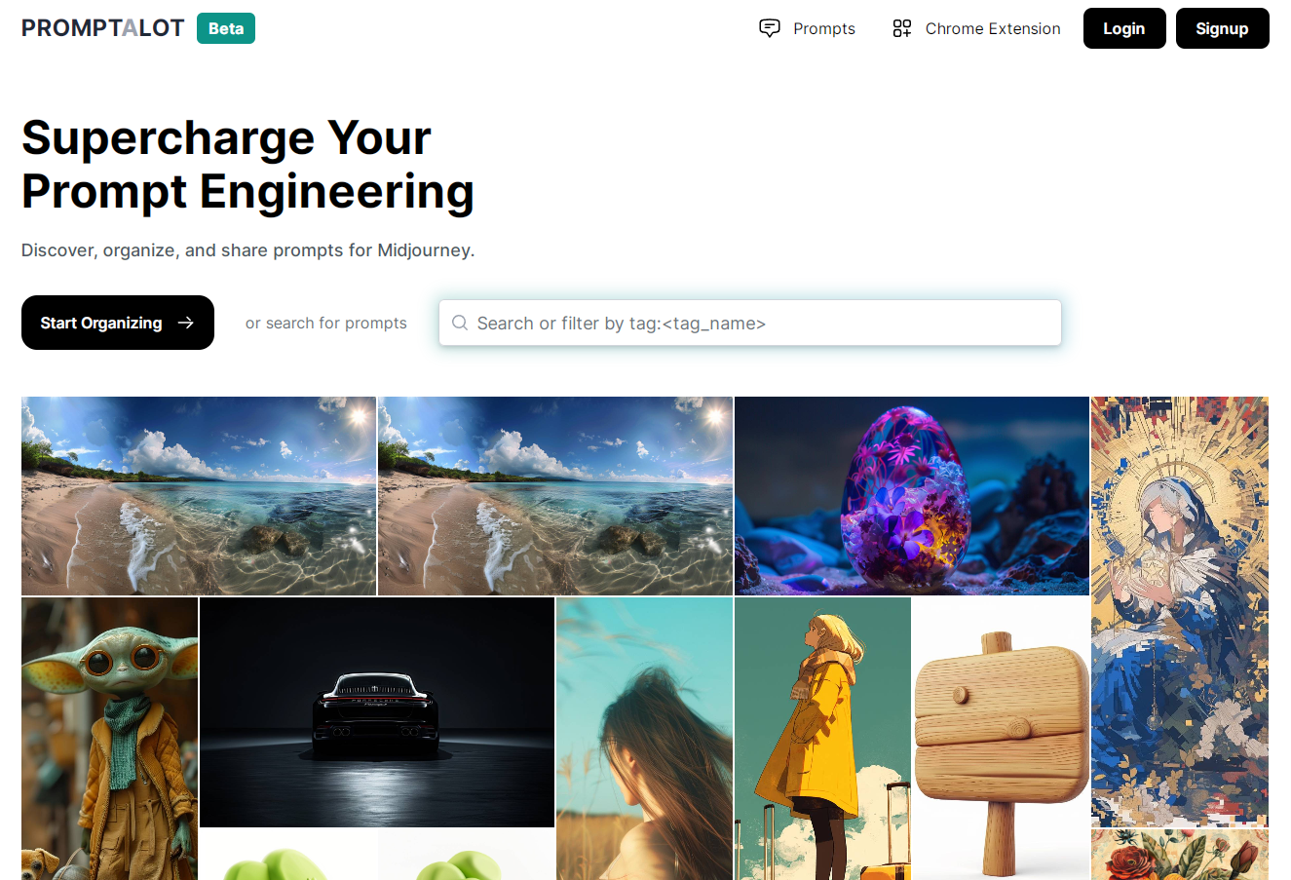Image resolution: width=1291 pixels, height=880 pixels.
Task: Click the Chrome Extension grid icon
Action: [x=902, y=28]
